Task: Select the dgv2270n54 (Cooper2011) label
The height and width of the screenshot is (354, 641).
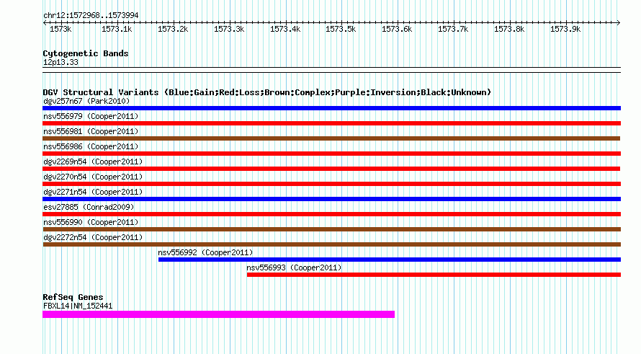Action: (x=93, y=177)
